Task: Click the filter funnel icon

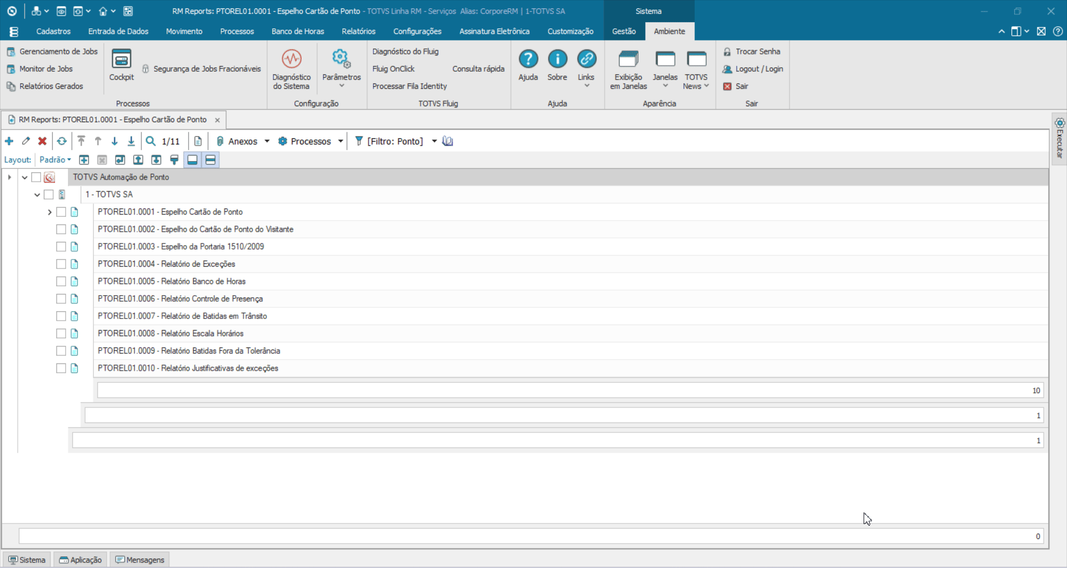Action: tap(359, 141)
